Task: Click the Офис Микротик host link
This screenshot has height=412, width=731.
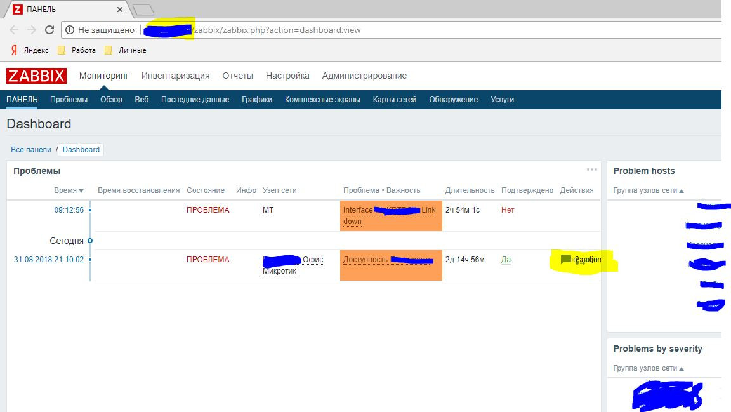Action: (x=293, y=265)
